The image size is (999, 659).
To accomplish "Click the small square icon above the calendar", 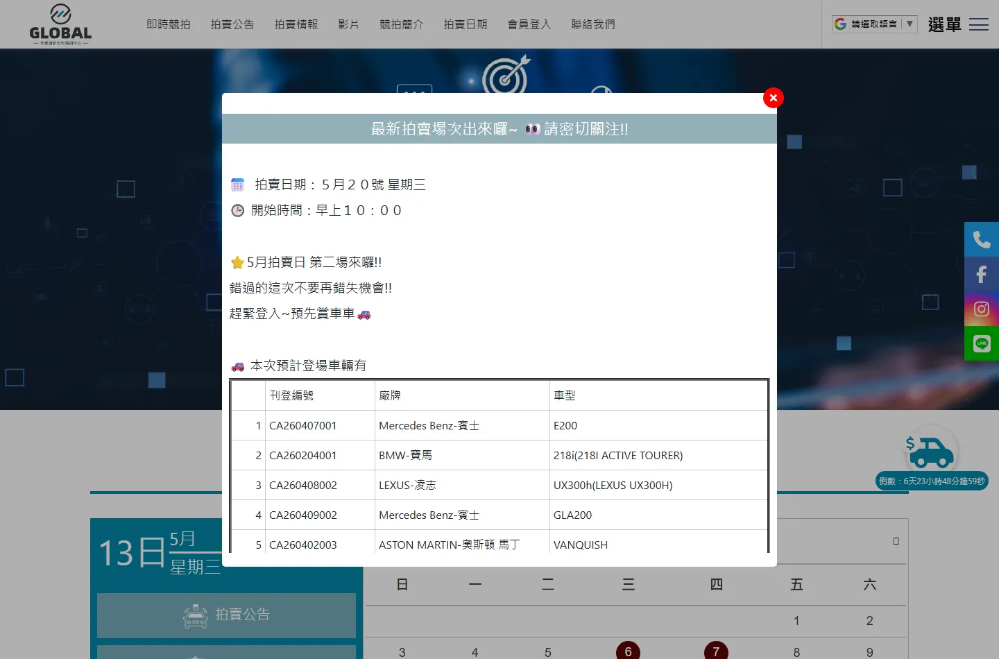I will pos(896,541).
